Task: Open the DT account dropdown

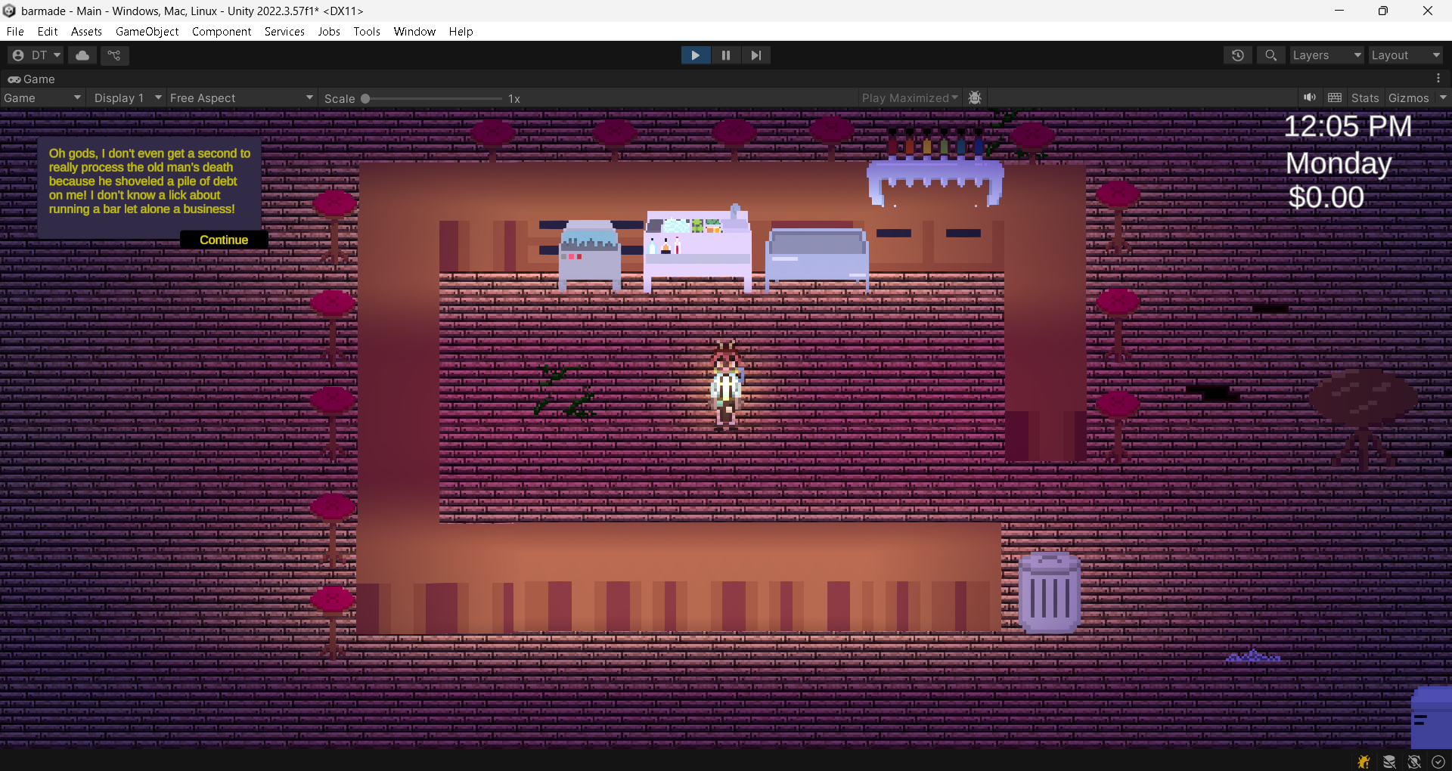Action: click(36, 55)
